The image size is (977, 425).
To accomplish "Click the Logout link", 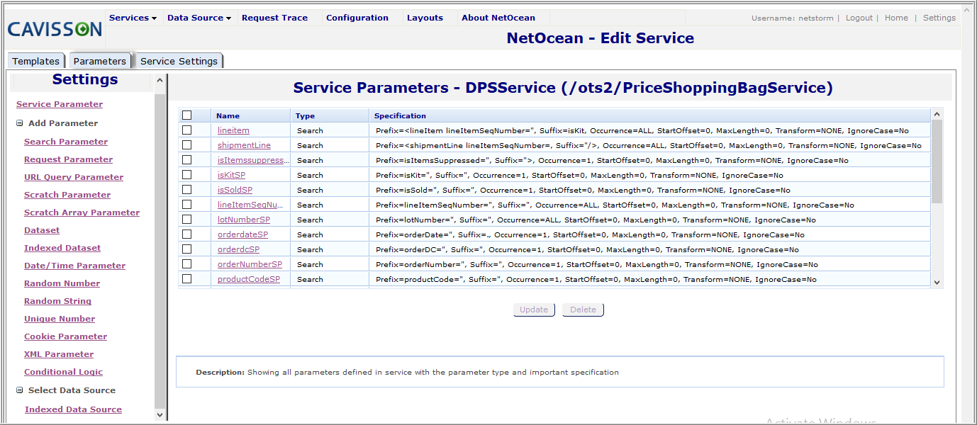I will [x=859, y=18].
